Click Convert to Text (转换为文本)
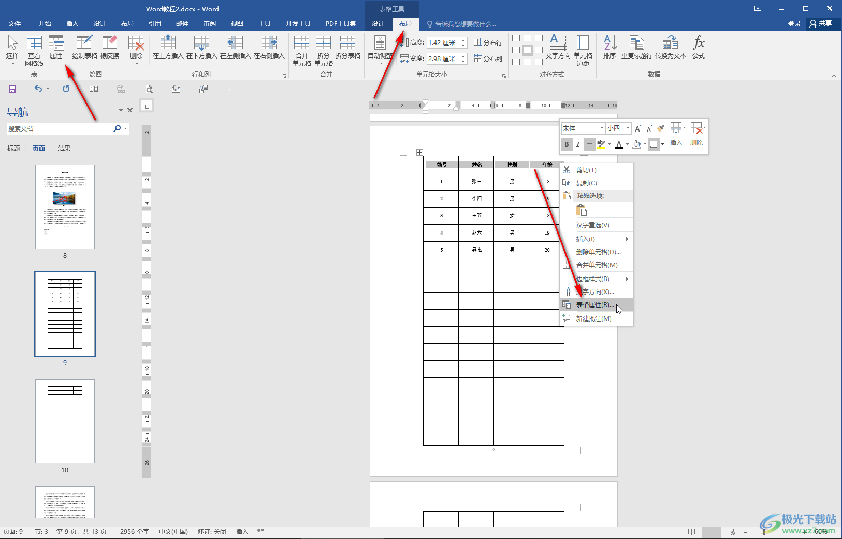Screen dimensions: 842x539 tap(670, 47)
